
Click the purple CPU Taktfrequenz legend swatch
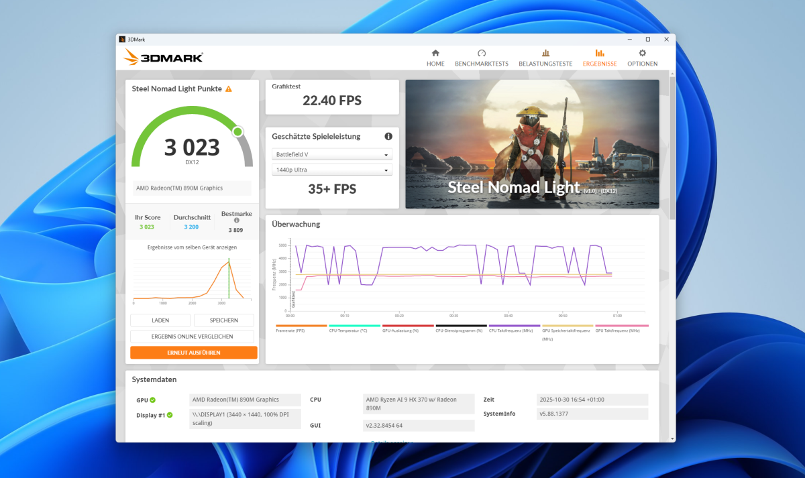tap(514, 326)
